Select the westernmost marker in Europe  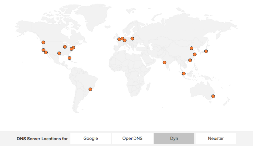pos(119,40)
